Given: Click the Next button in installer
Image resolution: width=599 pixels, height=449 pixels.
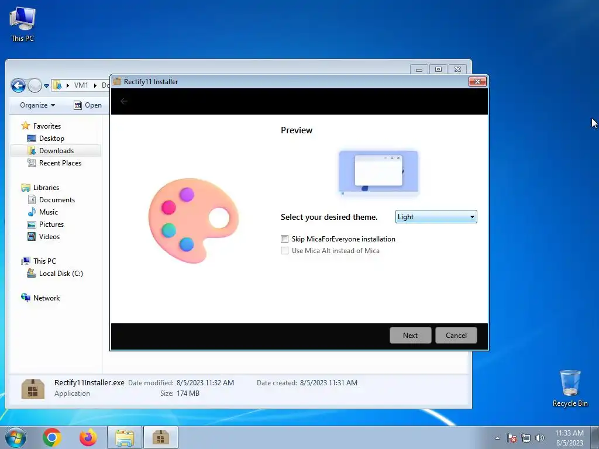Looking at the screenshot, I should tap(410, 335).
